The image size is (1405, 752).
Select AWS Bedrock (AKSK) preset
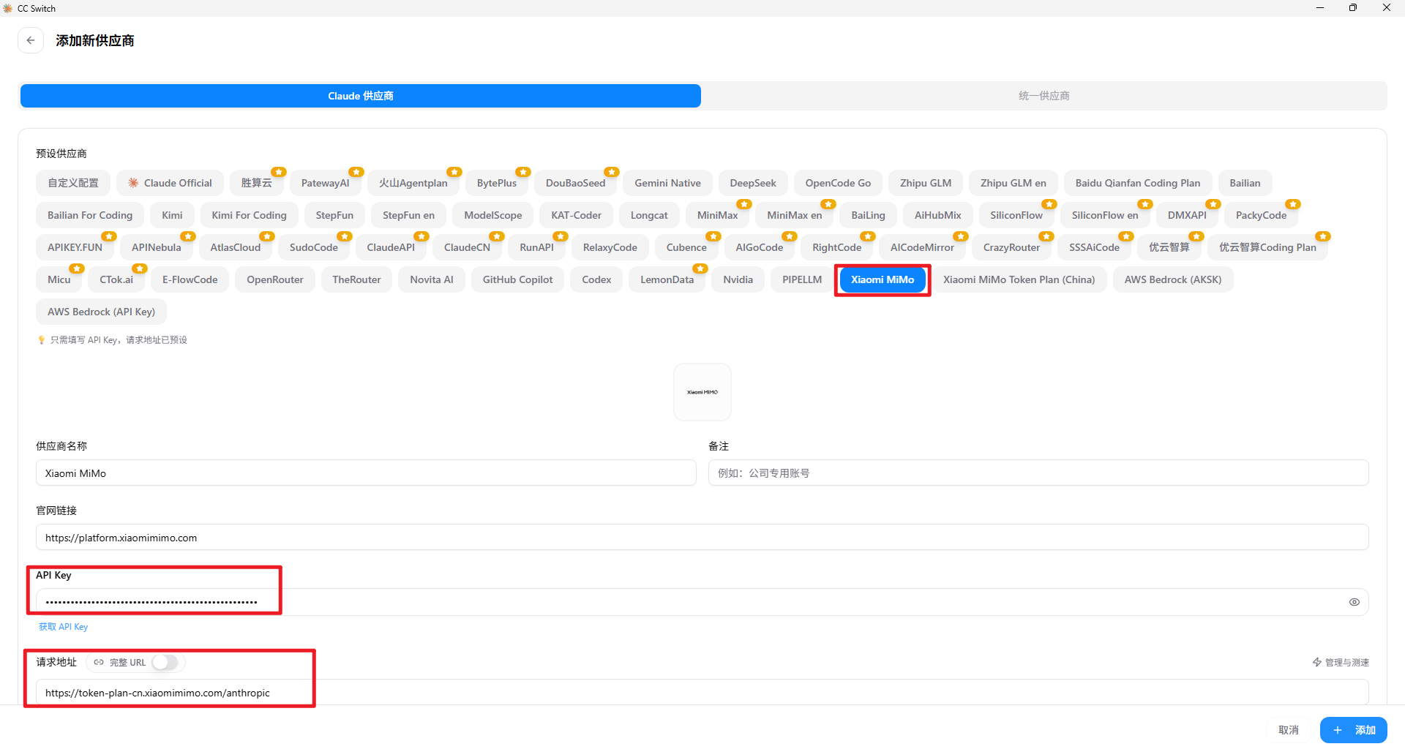(x=1173, y=279)
